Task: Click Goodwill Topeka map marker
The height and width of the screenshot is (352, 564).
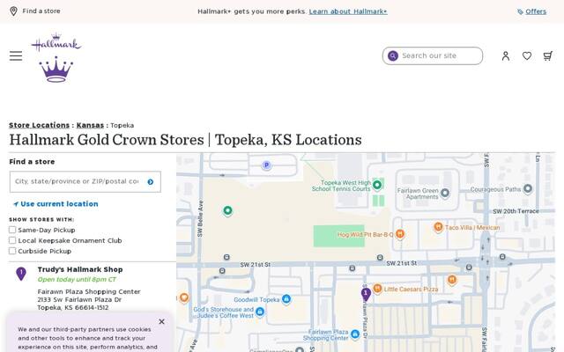Action: (x=286, y=299)
